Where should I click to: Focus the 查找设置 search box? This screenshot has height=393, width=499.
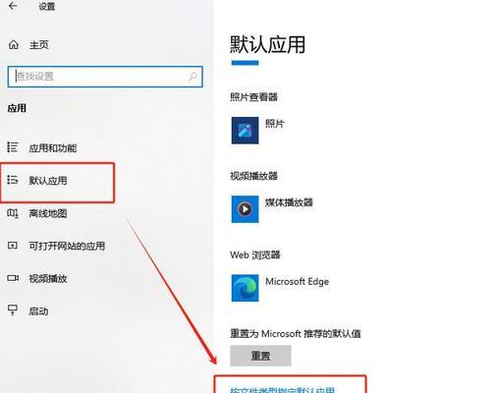[105, 77]
